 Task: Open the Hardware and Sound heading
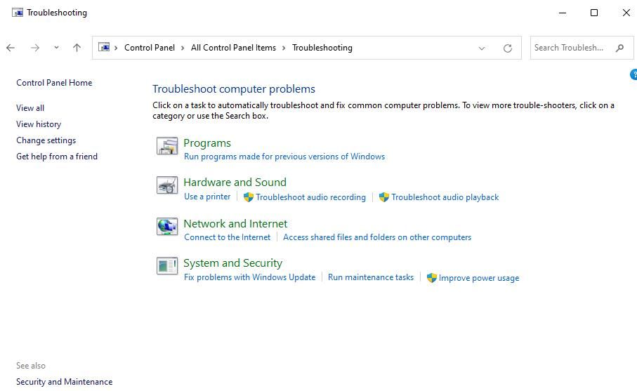(x=235, y=183)
